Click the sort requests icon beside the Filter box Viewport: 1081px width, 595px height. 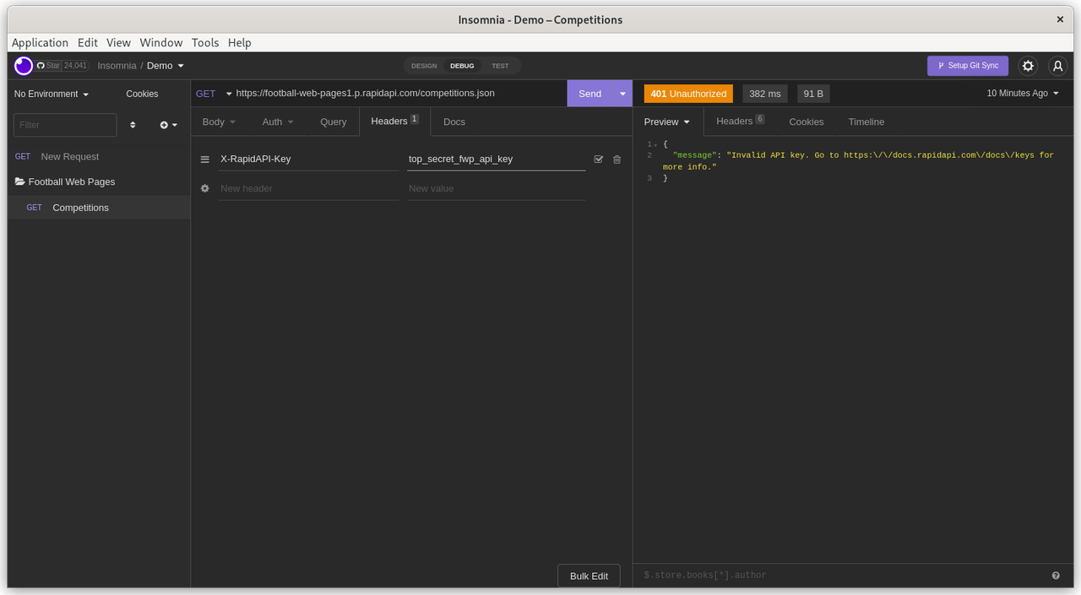(x=133, y=124)
